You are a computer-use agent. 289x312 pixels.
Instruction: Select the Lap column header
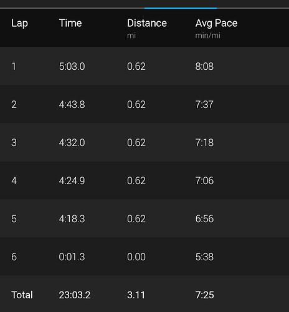[19, 23]
